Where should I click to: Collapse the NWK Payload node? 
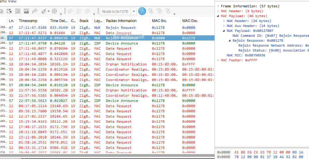pyautogui.click(x=224, y=31)
